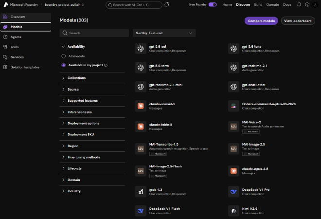The image size is (321, 219).
Task: Expand the Supported features filter
Action: click(92, 101)
